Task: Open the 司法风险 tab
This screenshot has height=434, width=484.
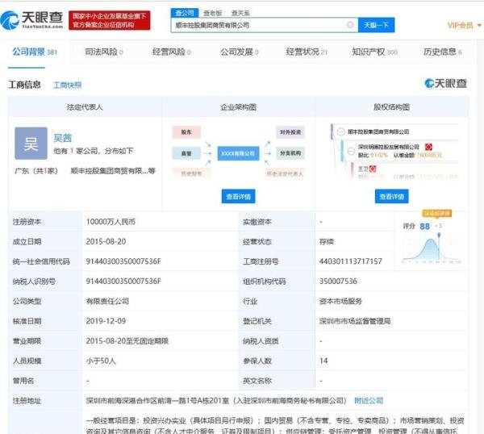Action: pyautogui.click(x=104, y=52)
